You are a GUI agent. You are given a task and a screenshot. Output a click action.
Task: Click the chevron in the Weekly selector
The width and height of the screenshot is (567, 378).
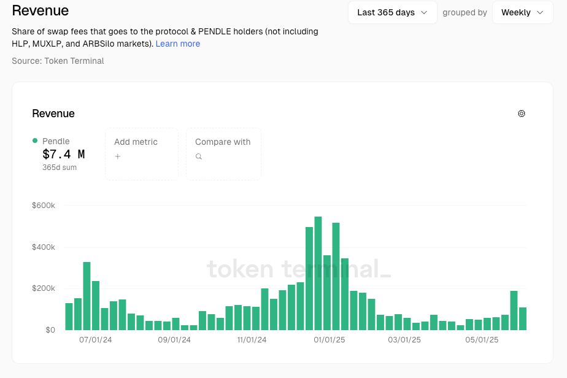[x=540, y=12]
